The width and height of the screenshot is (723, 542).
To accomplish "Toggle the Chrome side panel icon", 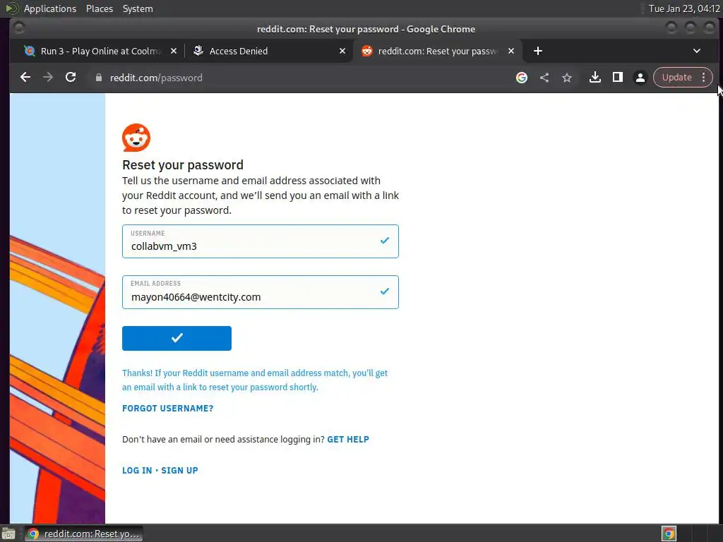I will click(x=617, y=78).
